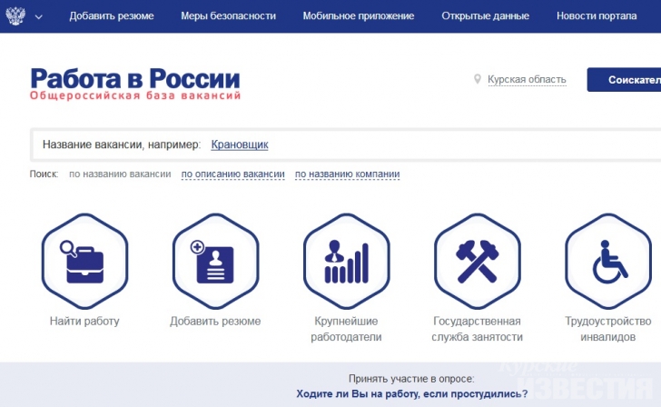Click the location pin icon
The image size is (661, 407).
tap(478, 79)
